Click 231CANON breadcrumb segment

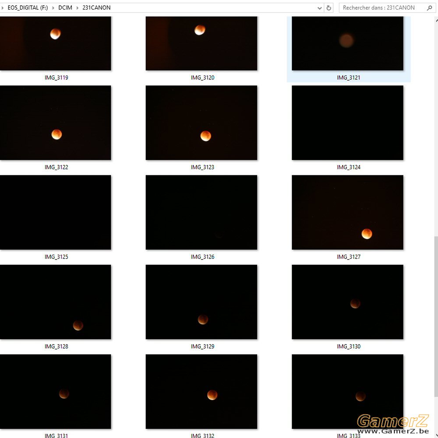point(96,8)
